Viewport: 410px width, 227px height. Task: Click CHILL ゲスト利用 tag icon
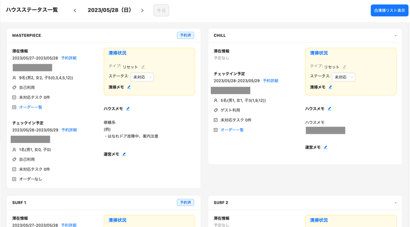(215, 110)
